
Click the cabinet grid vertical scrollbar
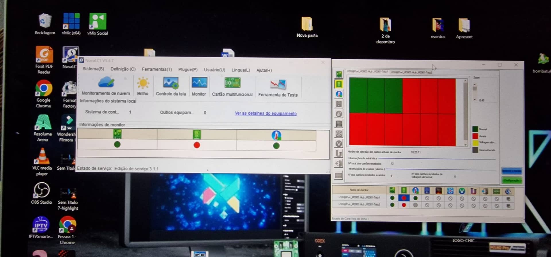tap(465, 113)
